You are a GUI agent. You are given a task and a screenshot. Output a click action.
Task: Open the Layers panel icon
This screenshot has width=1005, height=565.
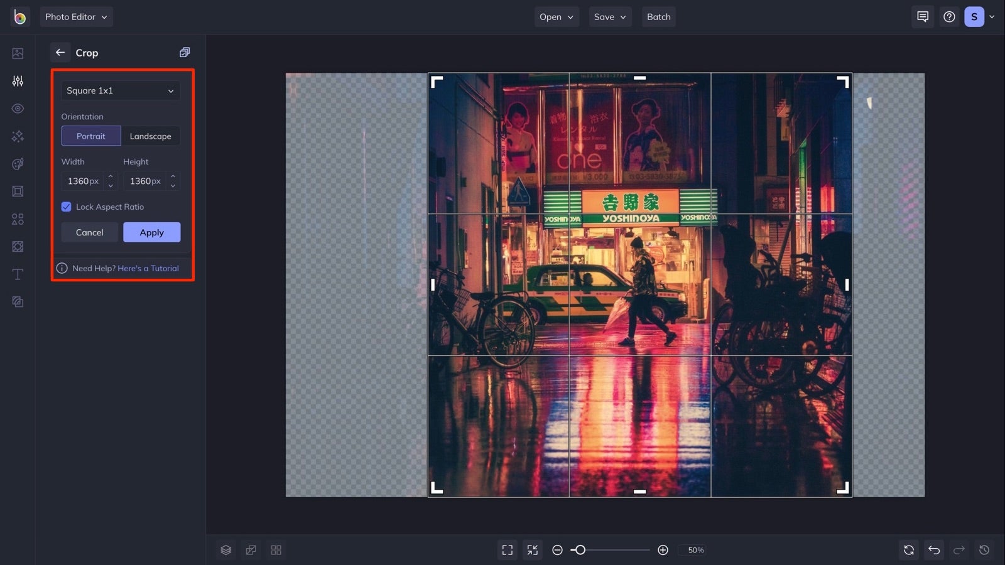pyautogui.click(x=226, y=550)
